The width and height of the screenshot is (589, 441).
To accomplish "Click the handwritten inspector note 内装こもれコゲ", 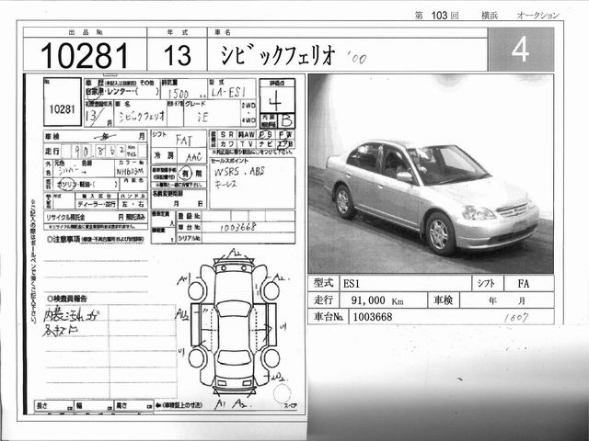I will click(72, 314).
